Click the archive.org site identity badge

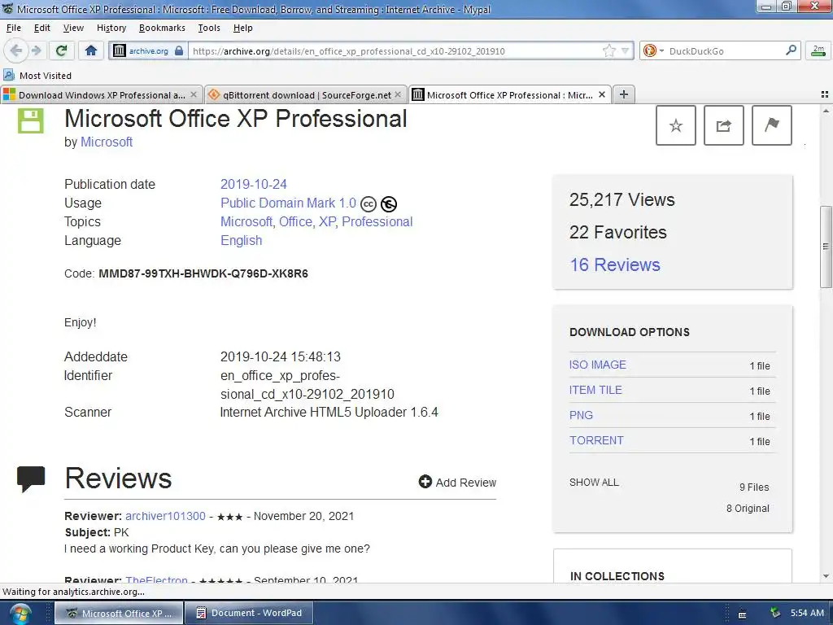148,51
